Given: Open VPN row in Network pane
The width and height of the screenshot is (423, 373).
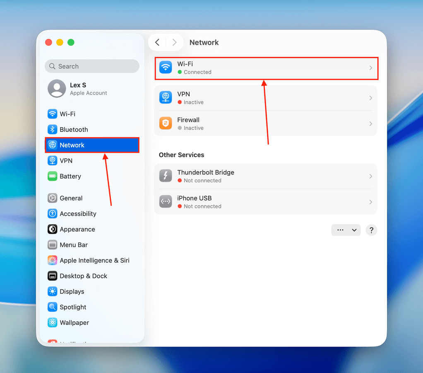Looking at the screenshot, I should (x=265, y=98).
